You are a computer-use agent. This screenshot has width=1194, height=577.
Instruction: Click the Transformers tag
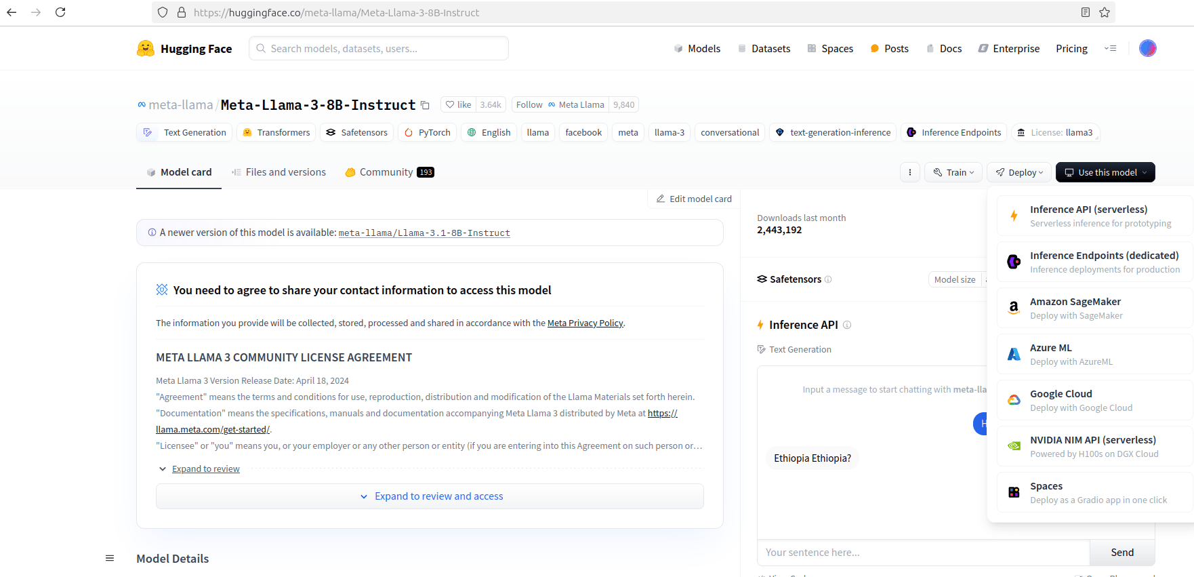[276, 132]
